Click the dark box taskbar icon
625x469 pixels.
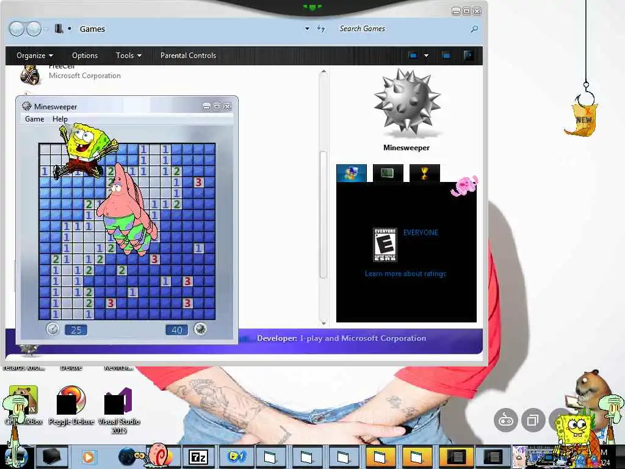52,457
